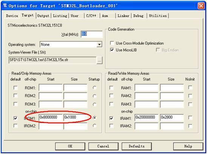Viewport: 207px width, 154px height.
Task: Click the Defaults button
Action: click(137, 146)
